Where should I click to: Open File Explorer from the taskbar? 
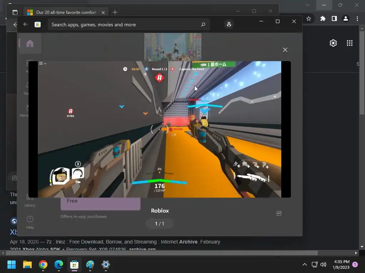point(27,264)
